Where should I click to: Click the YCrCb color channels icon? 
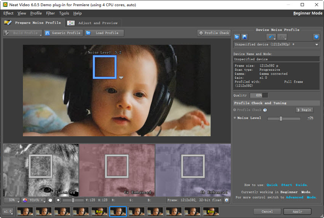click(x=25, y=200)
